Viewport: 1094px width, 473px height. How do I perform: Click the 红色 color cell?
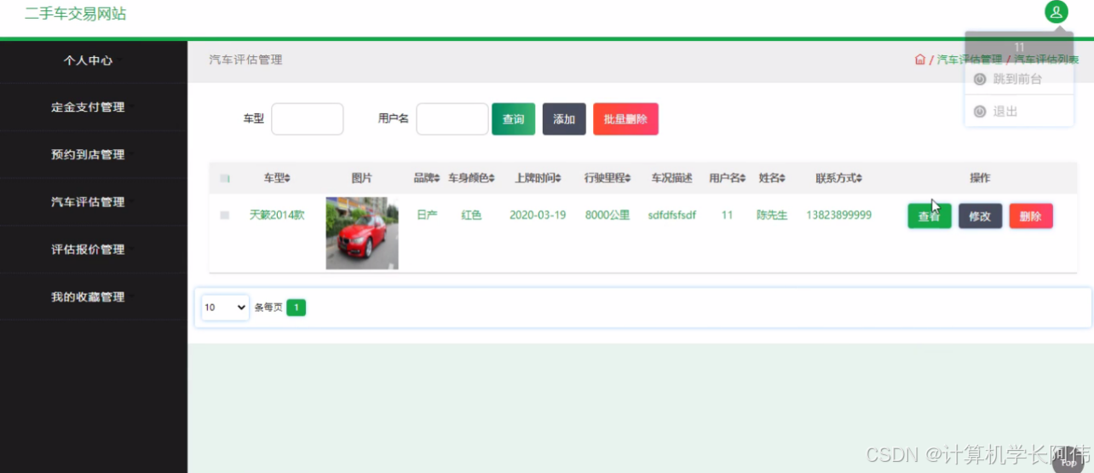pos(472,216)
